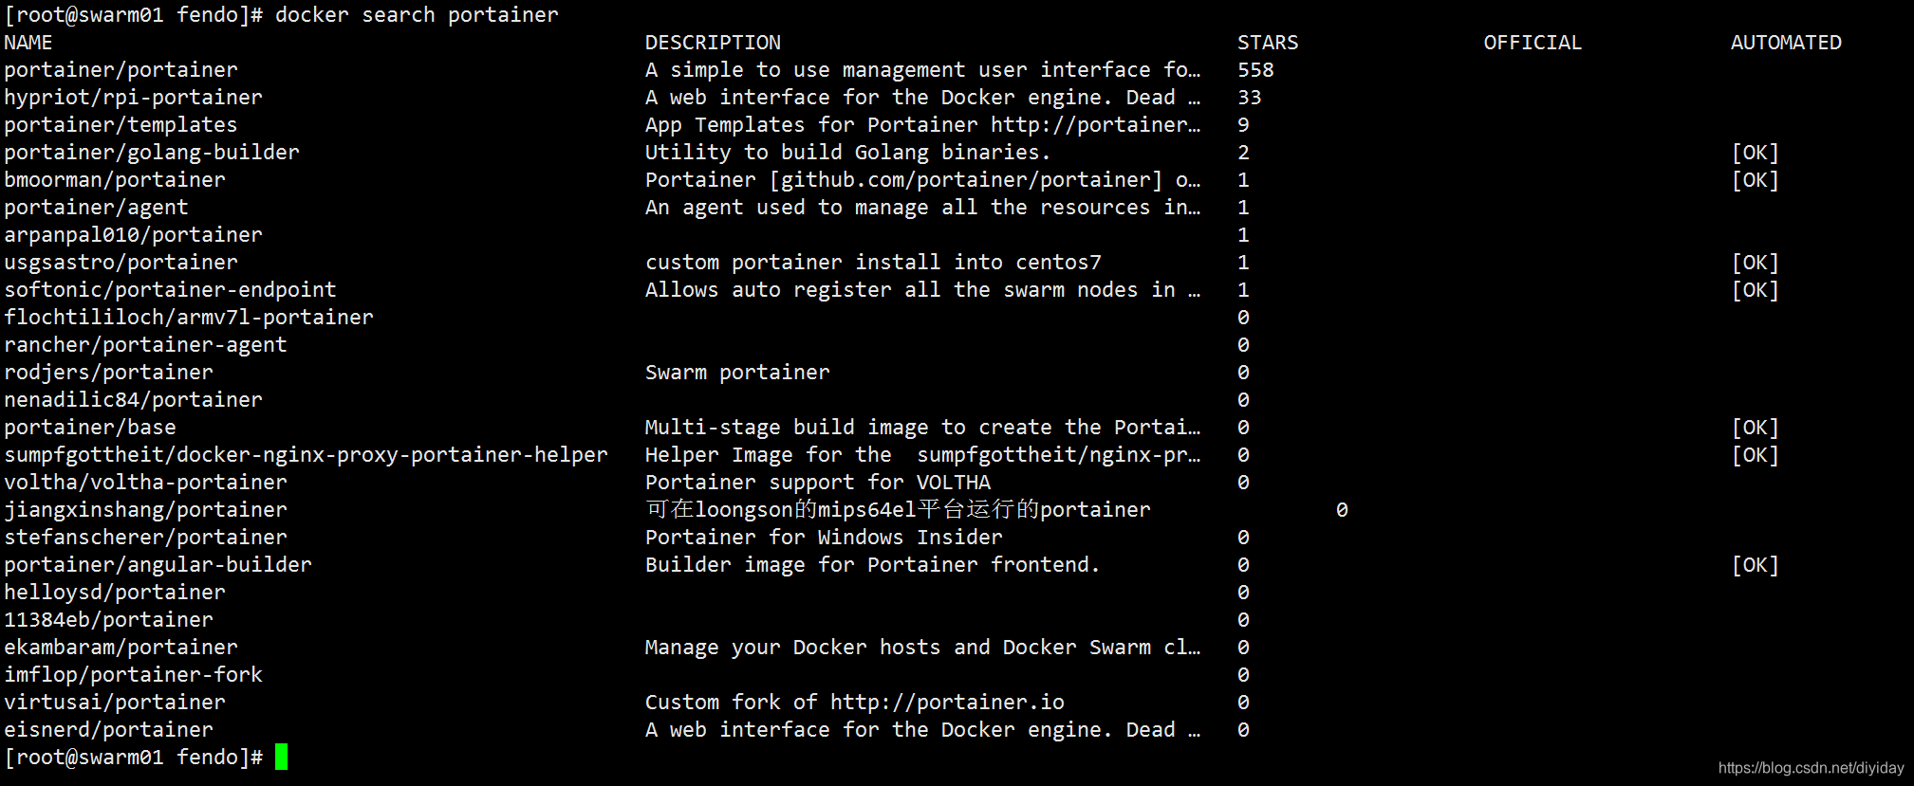Screen dimensions: 1914x786
Task: Click the loongson mips64el description text
Action: pos(898,510)
